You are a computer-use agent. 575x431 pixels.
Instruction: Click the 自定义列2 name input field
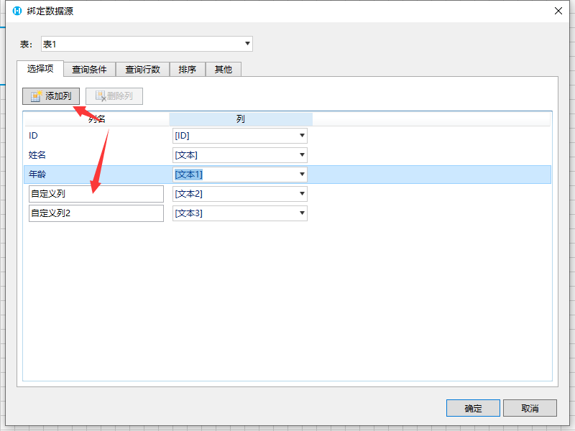pos(96,213)
